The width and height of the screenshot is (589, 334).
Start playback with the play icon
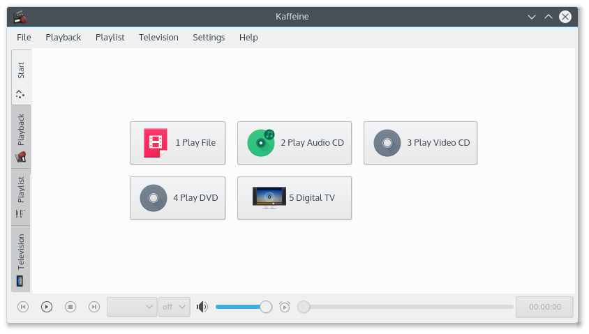pyautogui.click(x=47, y=307)
